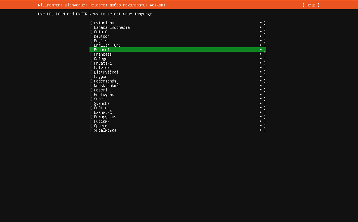
Task: Pick Беларуская language entry
Action: [178, 117]
